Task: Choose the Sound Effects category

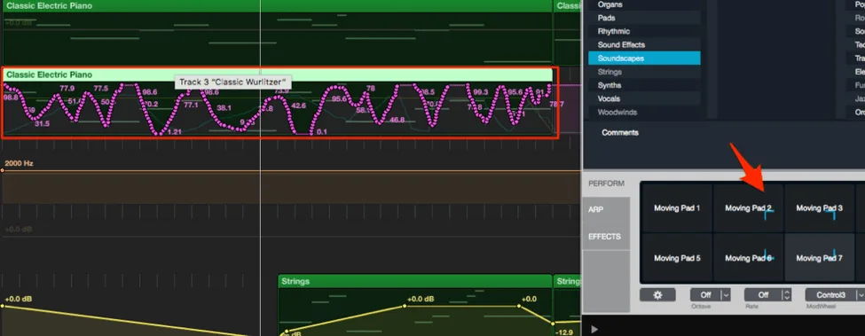Action: click(x=644, y=44)
